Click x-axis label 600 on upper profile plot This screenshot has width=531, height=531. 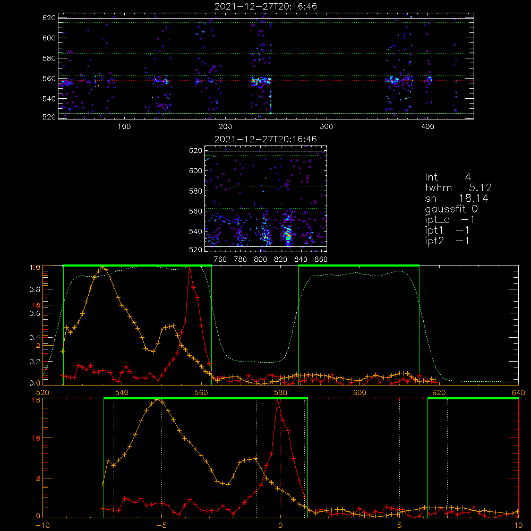(359, 392)
